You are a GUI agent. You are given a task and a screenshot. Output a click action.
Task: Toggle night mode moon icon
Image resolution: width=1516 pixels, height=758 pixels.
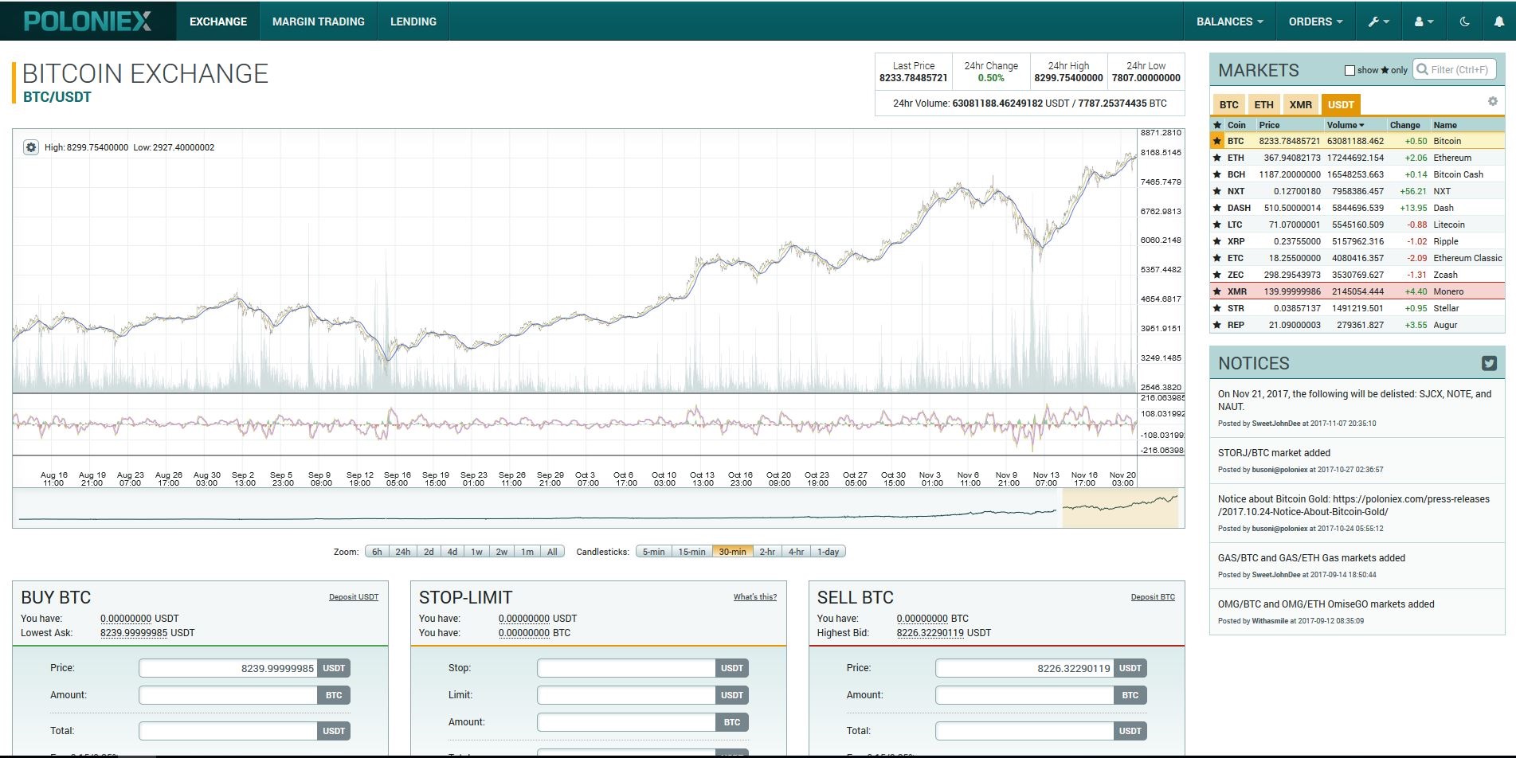click(1464, 21)
